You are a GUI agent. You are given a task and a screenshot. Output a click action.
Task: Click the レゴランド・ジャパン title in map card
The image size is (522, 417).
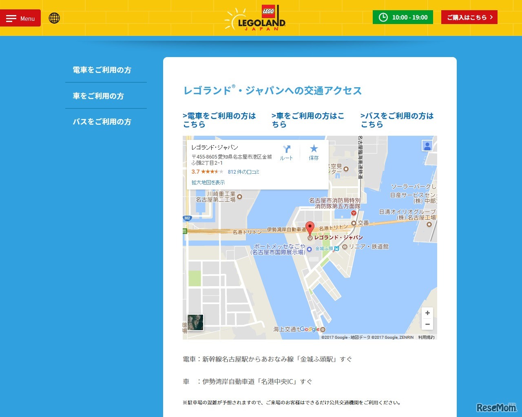click(215, 148)
